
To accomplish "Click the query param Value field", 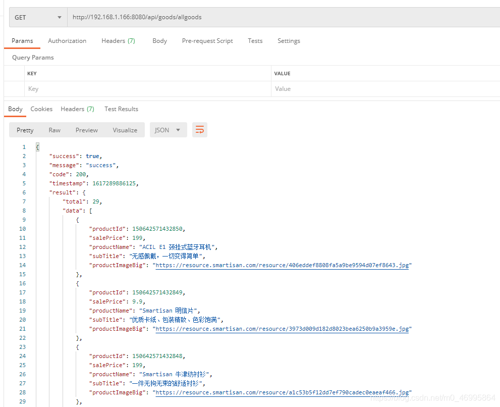I will pyautogui.click(x=385, y=89).
